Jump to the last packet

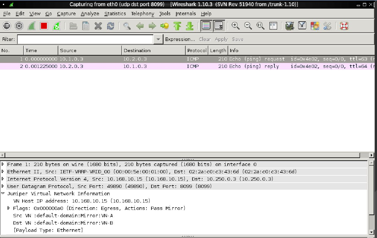190,26
